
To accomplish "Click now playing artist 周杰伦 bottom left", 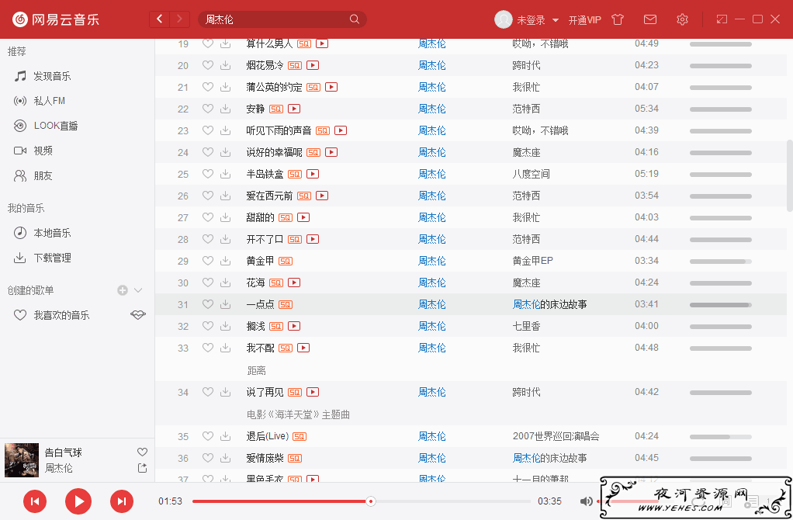I will (59, 468).
